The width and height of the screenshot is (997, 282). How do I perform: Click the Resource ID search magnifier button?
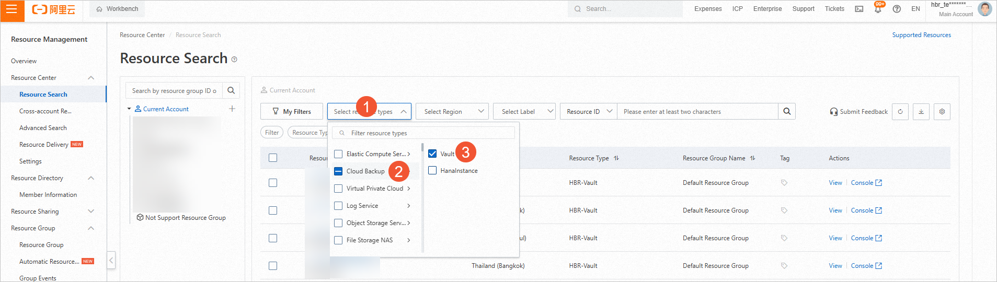(787, 111)
